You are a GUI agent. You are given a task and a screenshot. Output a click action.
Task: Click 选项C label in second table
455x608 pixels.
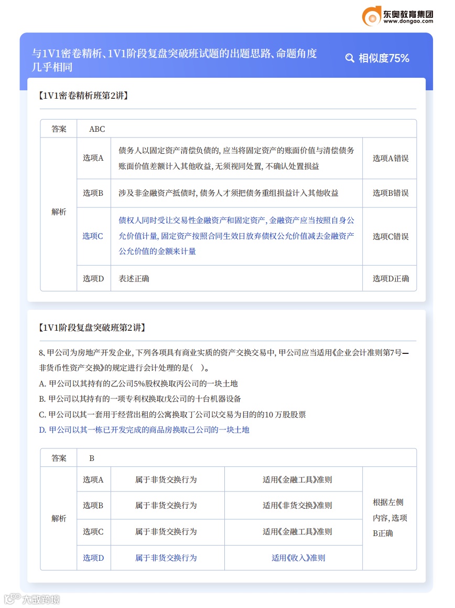pos(93,532)
